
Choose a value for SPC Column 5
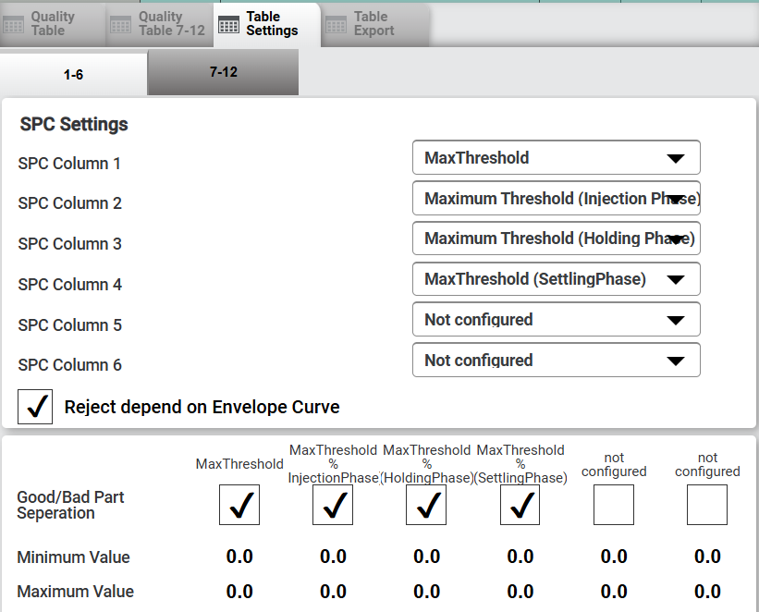[556, 320]
